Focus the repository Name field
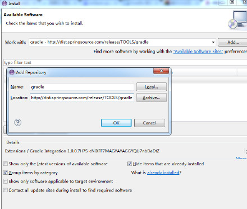The height and width of the screenshot is (209, 247). tap(82, 87)
